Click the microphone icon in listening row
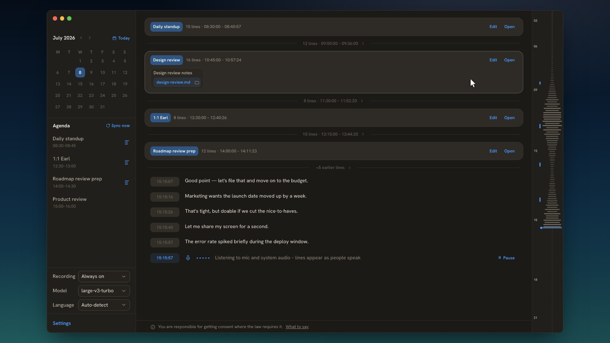Screen dimensions: 610x343 [188, 258]
